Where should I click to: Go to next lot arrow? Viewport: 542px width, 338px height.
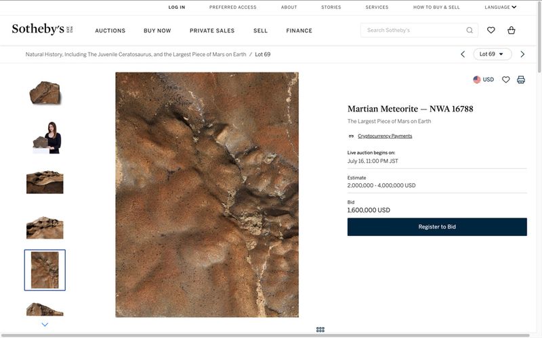click(522, 54)
